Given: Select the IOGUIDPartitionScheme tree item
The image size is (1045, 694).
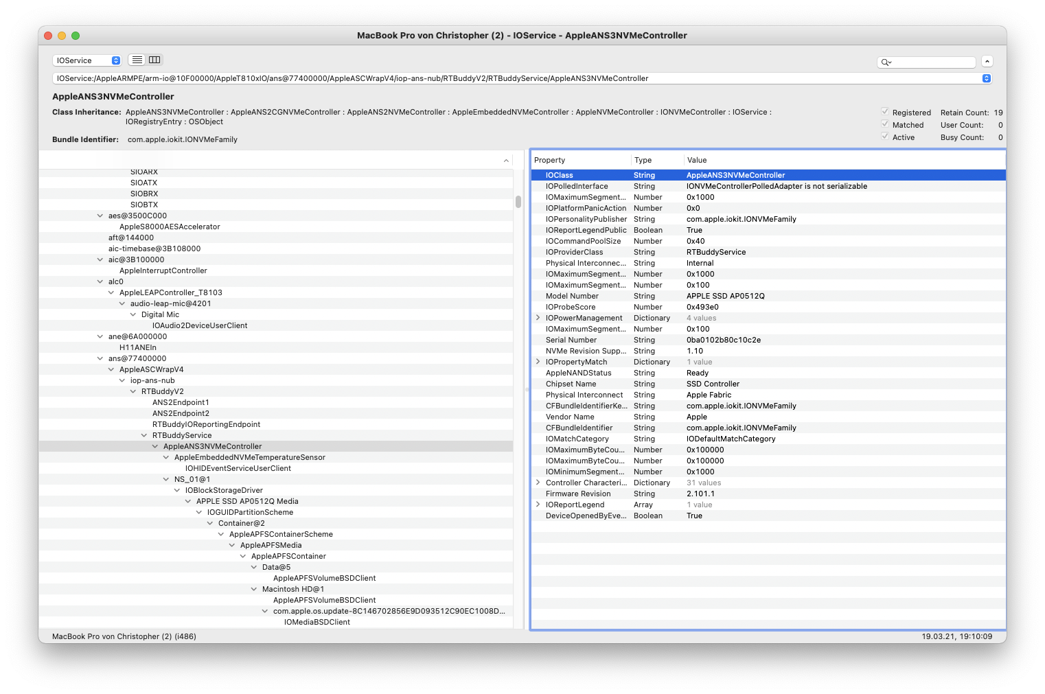Looking at the screenshot, I should pyautogui.click(x=250, y=512).
